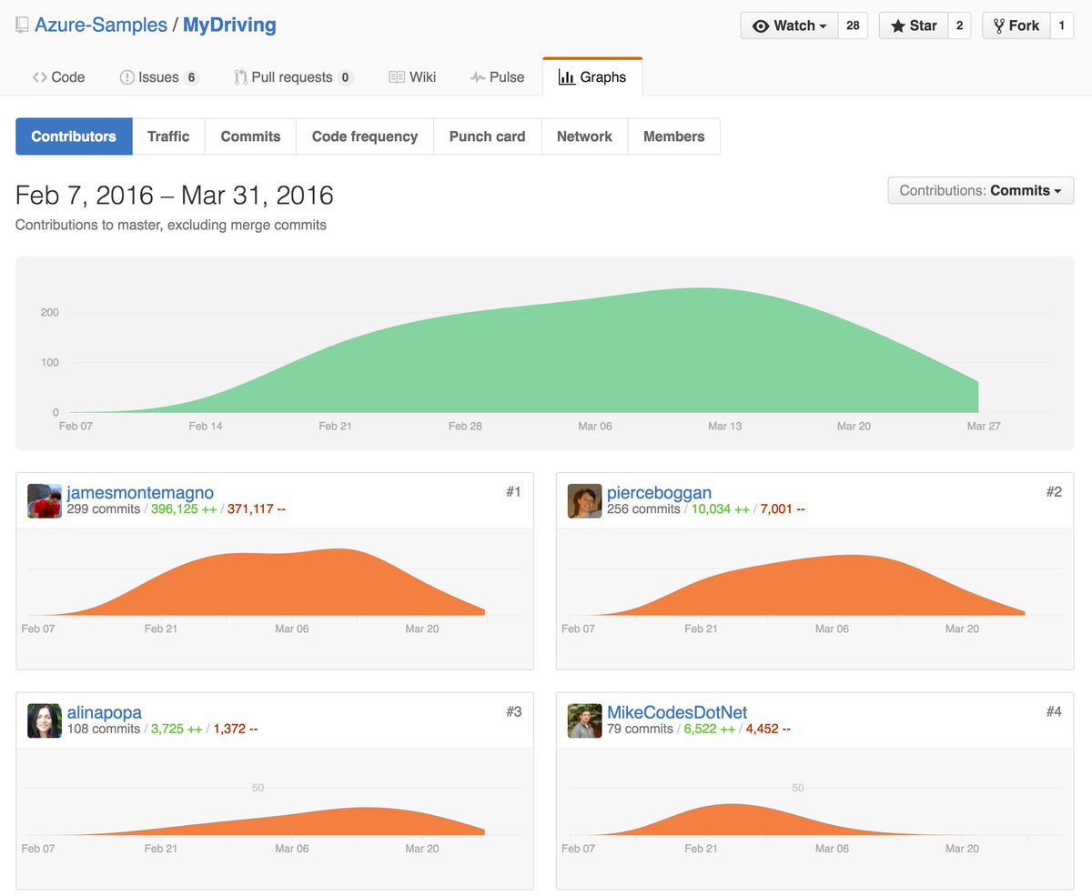1092x896 pixels.
Task: Click the Mar 13 axis label on main graph
Action: click(725, 426)
